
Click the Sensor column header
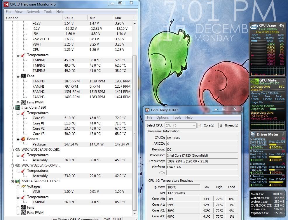click(x=12, y=18)
